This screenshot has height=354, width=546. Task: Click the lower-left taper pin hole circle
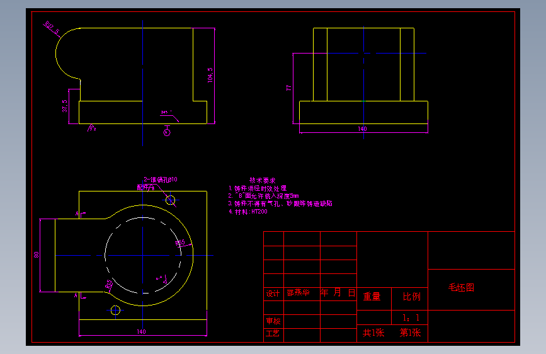tap(115, 310)
